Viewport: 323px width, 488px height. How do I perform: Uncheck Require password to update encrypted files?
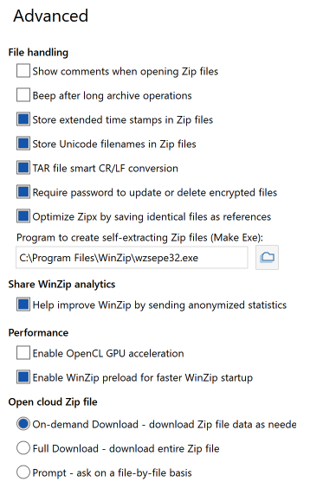tap(23, 192)
